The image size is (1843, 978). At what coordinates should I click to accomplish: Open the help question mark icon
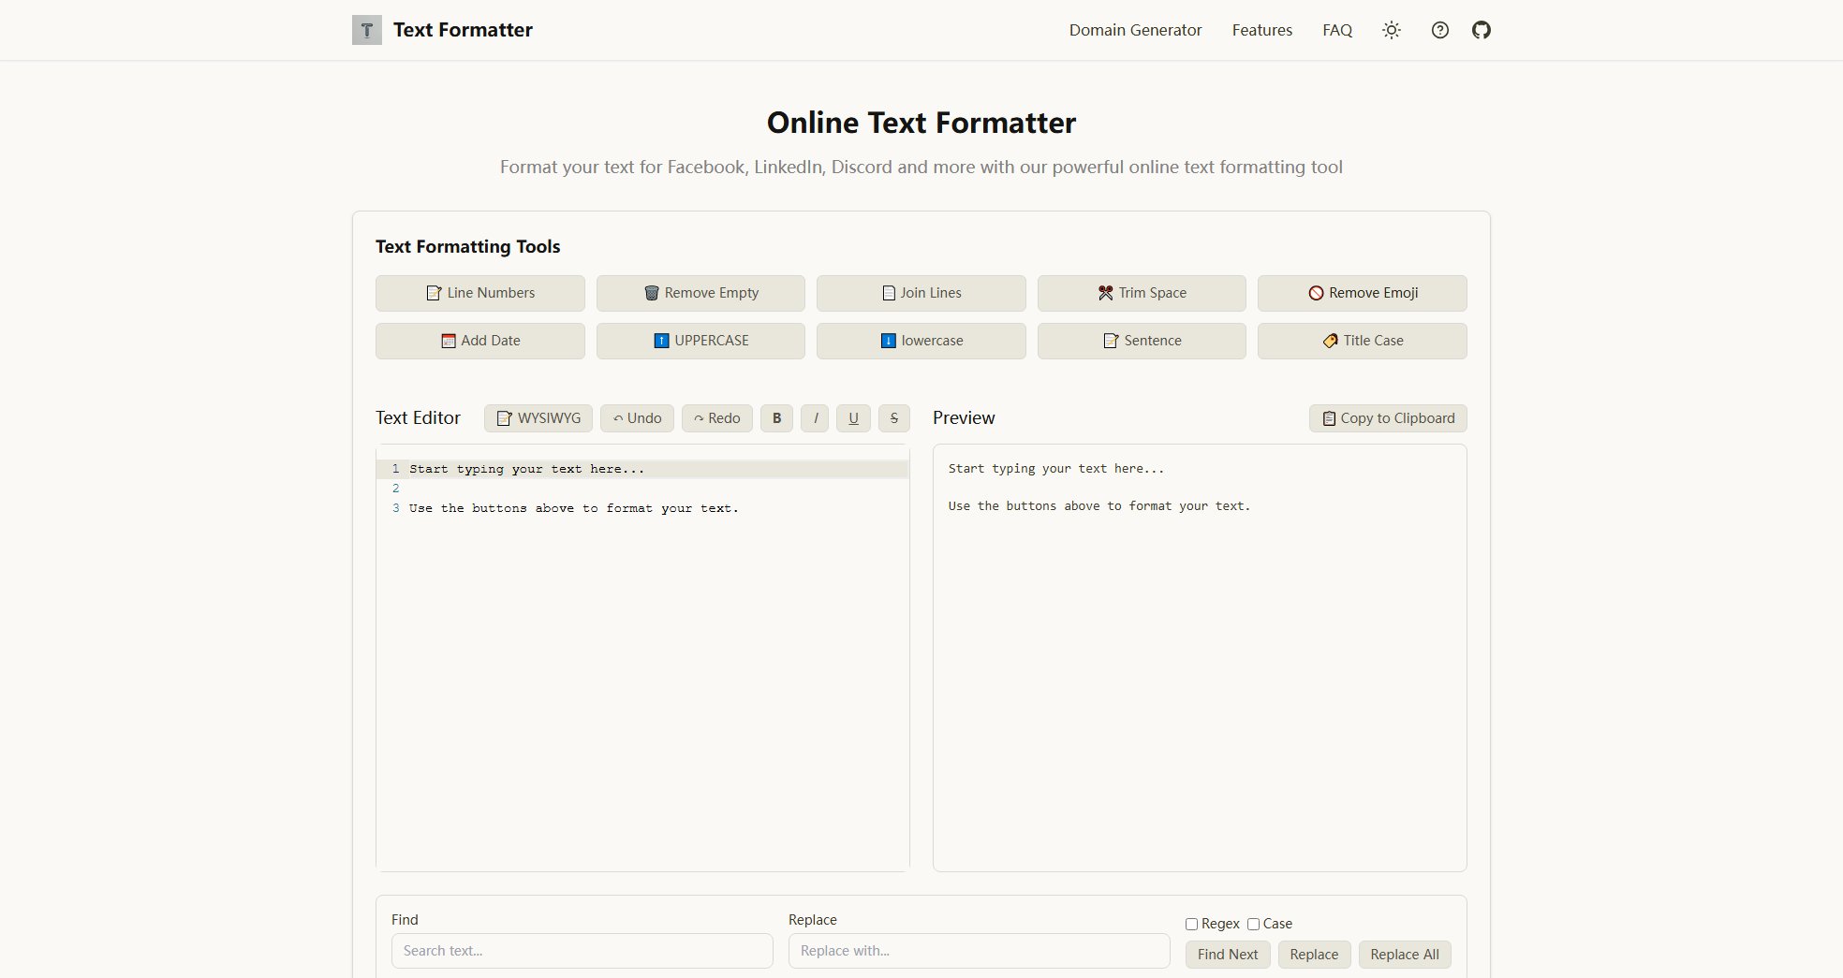pyautogui.click(x=1440, y=30)
